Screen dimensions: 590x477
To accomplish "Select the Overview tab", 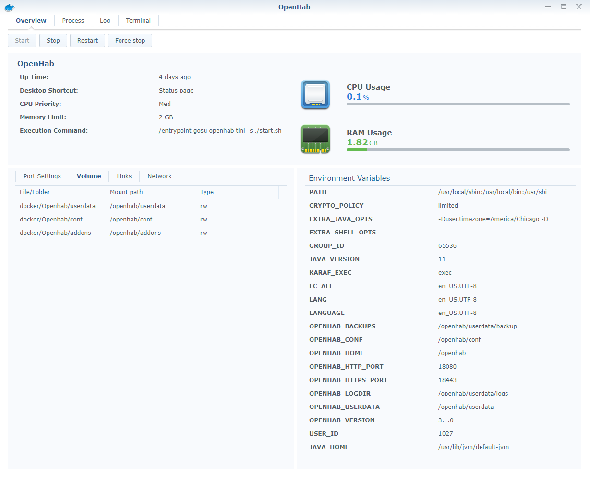I will tap(31, 21).
